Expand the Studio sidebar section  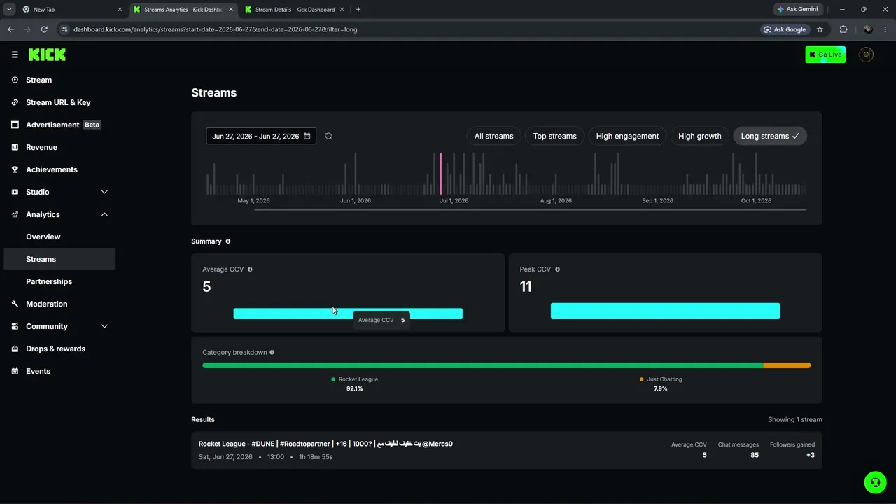(59, 192)
